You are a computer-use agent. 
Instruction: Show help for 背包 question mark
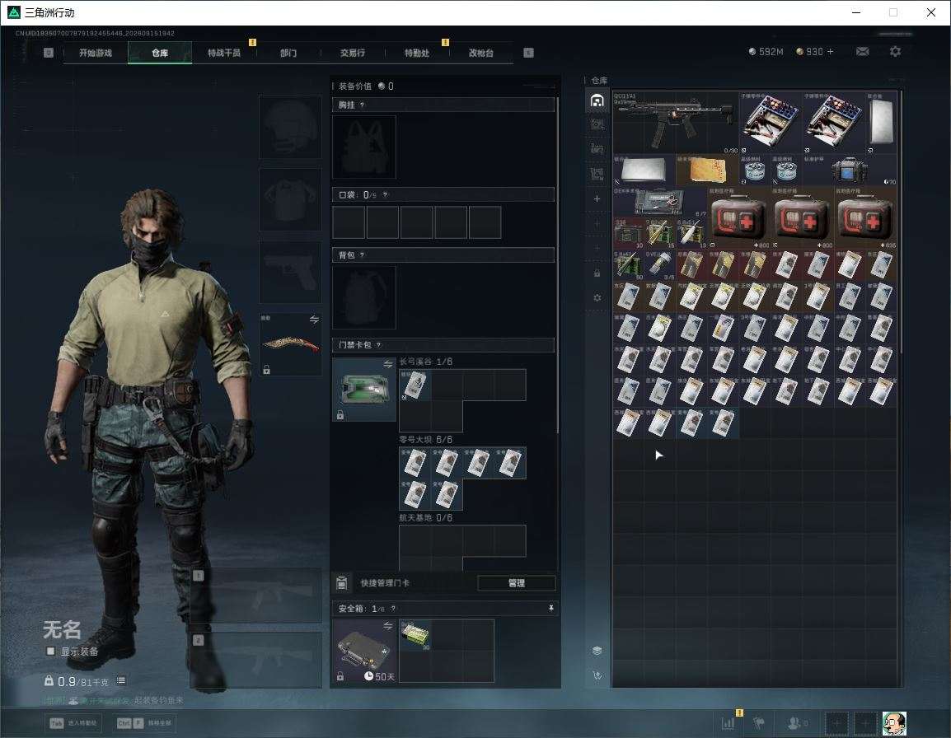(362, 255)
